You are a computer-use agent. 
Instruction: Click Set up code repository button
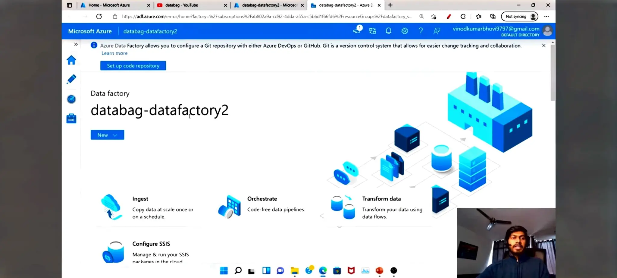point(133,66)
